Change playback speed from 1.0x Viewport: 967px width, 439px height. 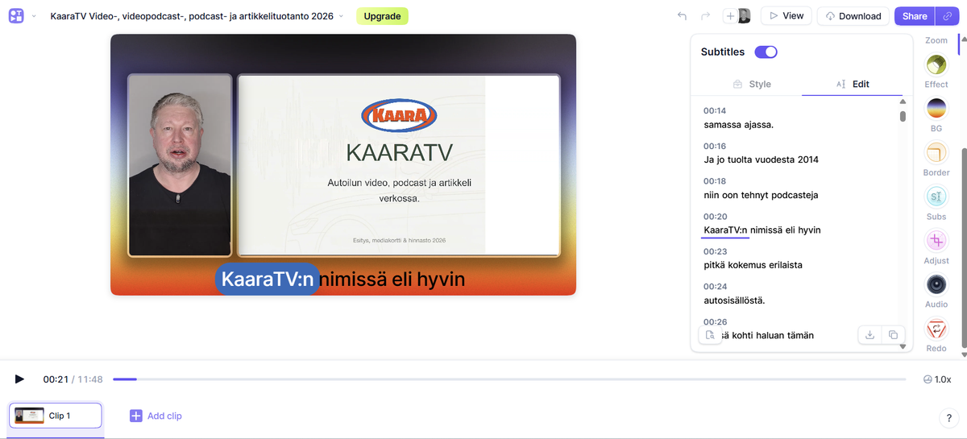(x=937, y=379)
